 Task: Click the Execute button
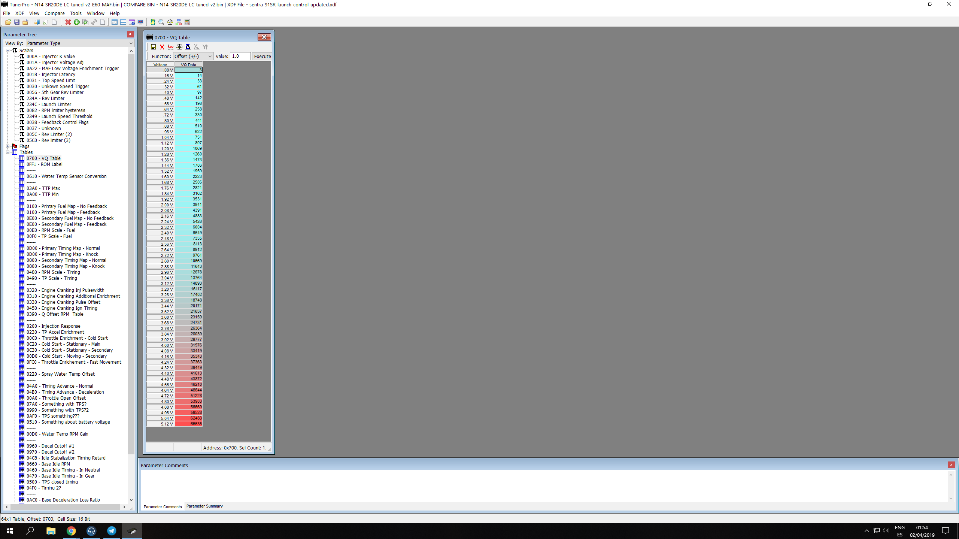[262, 56]
